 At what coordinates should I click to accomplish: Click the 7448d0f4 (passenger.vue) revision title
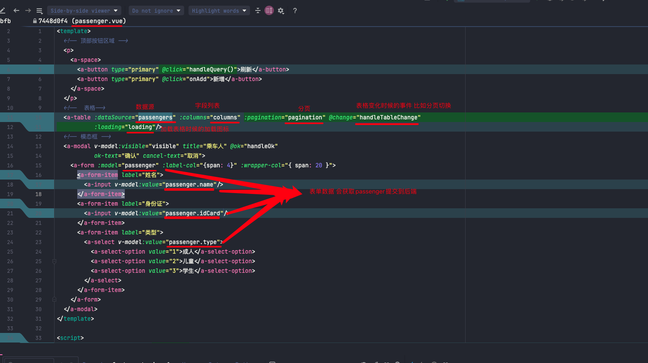[82, 21]
